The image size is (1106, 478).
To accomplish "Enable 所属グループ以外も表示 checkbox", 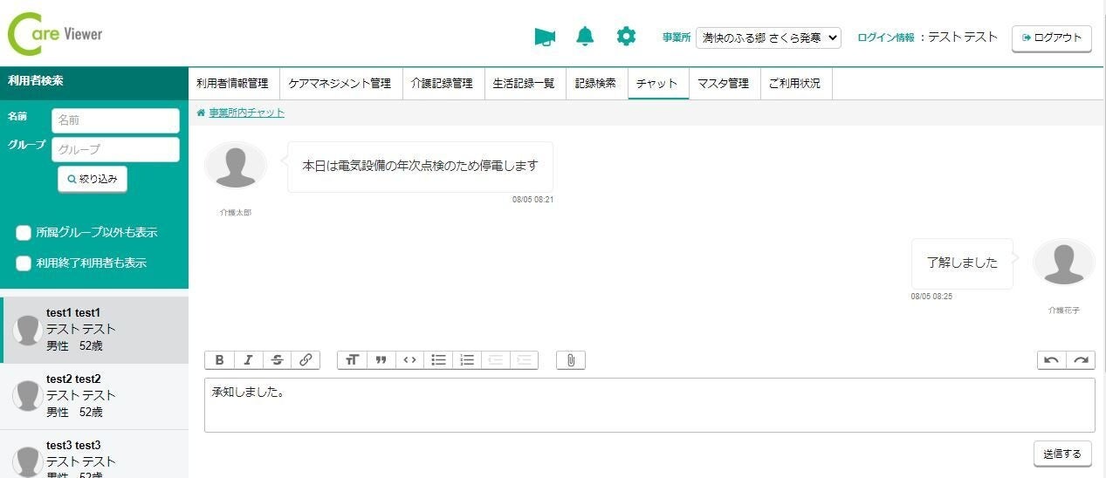I will (x=24, y=233).
